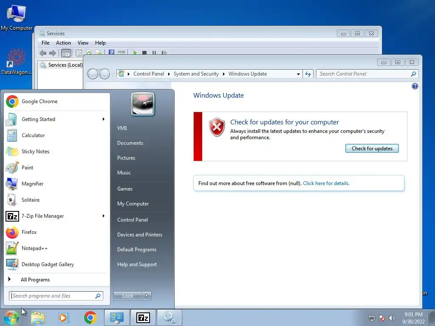Switch to 7-Zip in the taskbar
This screenshot has height=326, width=435.
[143, 318]
